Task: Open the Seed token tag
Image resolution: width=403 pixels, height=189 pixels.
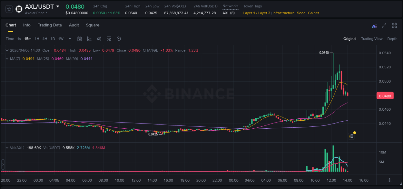Action: point(301,13)
